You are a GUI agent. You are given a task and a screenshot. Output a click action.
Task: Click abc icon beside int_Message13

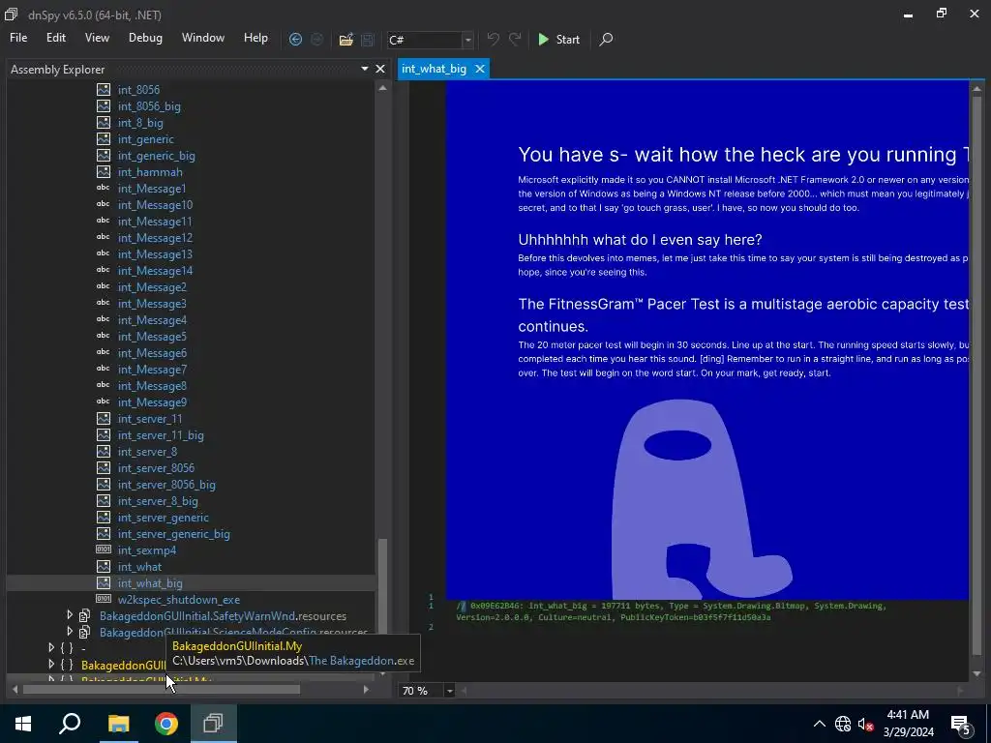pyautogui.click(x=103, y=253)
